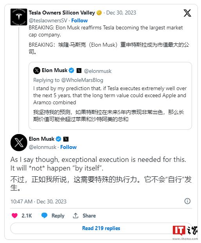The image size is (201, 243).
Task: Click the X affiliation badge in quoted tweet
Action: click(x=79, y=71)
